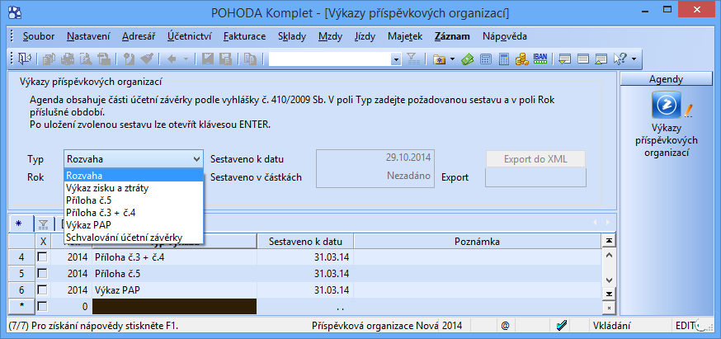Jump to first record scroll button
The image size is (721, 339).
click(x=609, y=241)
